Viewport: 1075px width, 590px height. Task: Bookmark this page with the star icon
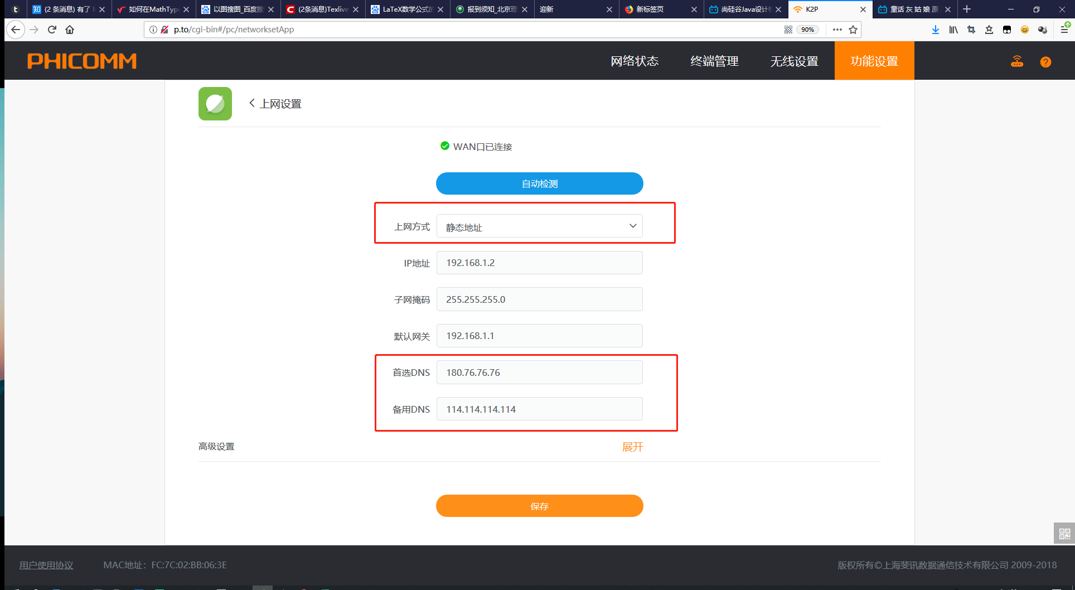click(853, 30)
